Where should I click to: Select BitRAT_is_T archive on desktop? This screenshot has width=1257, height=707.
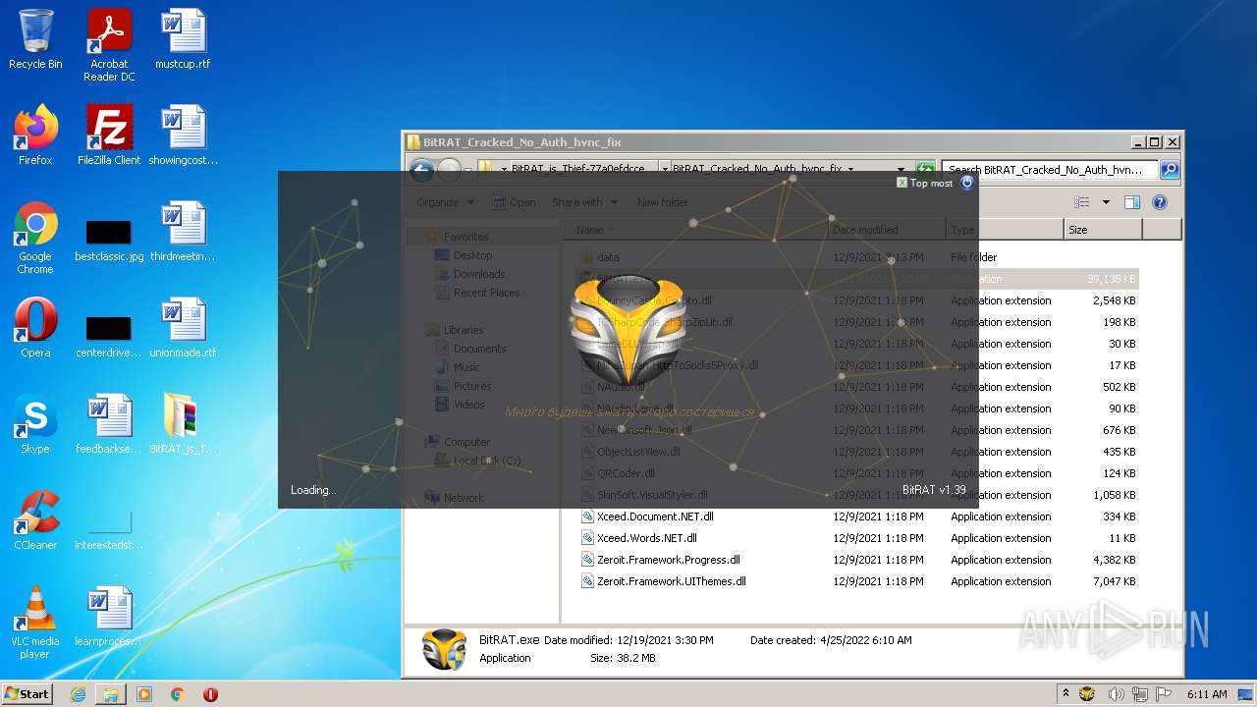pos(184,424)
